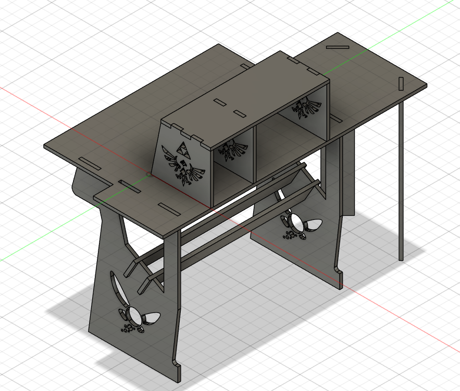This screenshot has width=460, height=391.
Task: Select the slot near the tabletop's far back corner
Action: tap(338, 47)
